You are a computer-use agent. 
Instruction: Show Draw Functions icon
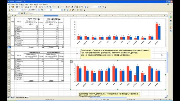pyautogui.click(x=69, y=7)
